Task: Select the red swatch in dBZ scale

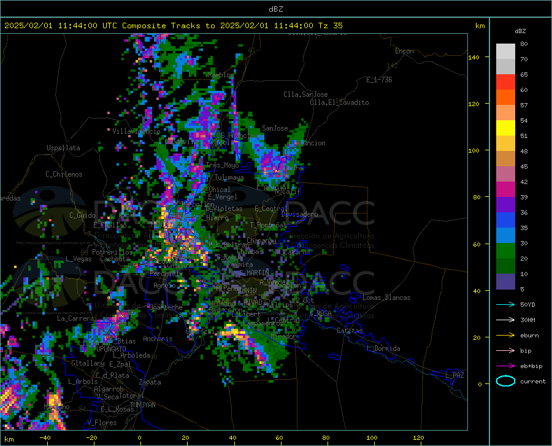Action: [505, 82]
